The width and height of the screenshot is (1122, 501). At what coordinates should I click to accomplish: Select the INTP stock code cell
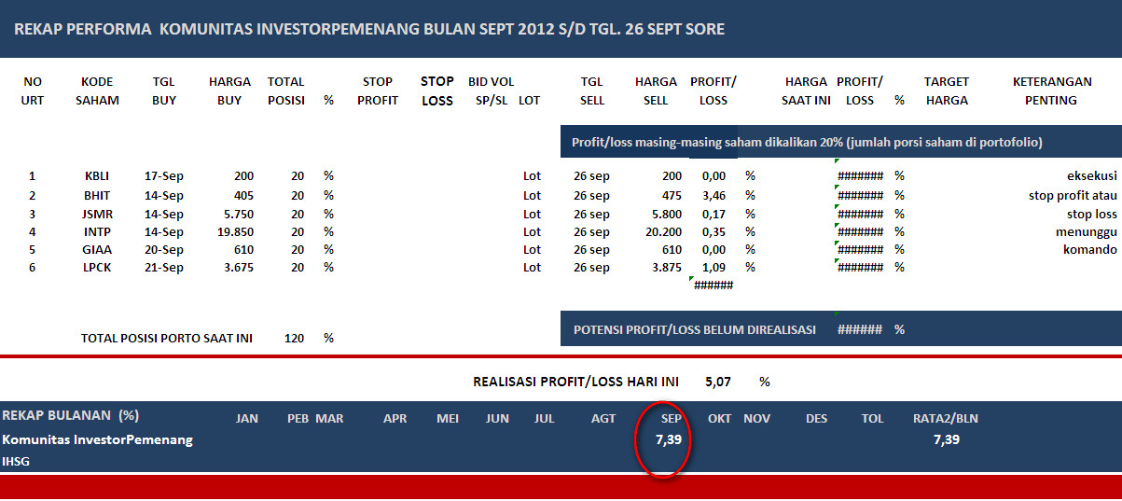[97, 231]
